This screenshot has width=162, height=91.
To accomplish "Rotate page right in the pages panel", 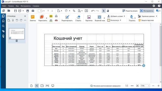I will [x=21, y=20].
